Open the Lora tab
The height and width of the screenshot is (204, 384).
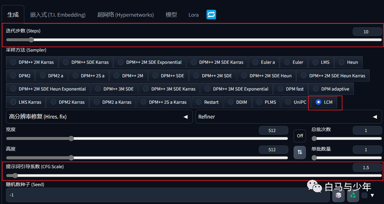point(193,15)
